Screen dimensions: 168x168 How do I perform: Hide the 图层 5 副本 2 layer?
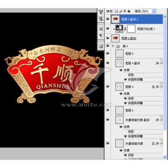pos(108,19)
